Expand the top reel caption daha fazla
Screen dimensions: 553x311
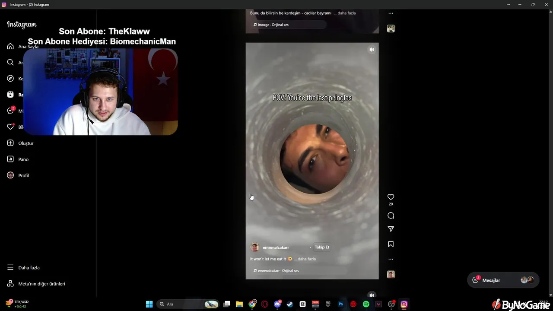[346, 13]
